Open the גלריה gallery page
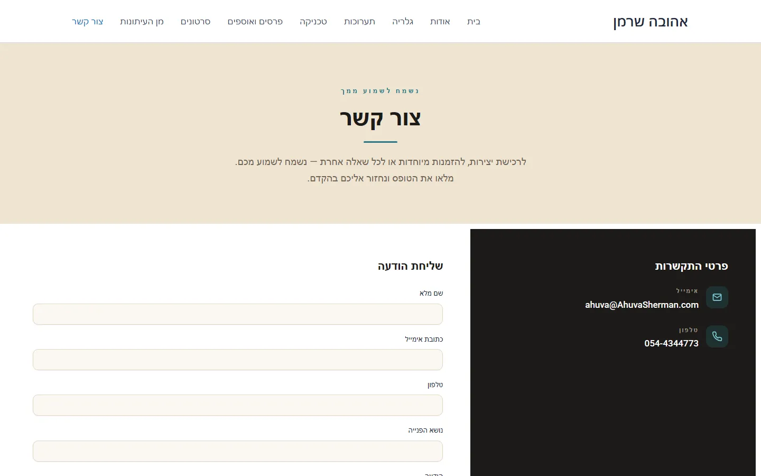 pos(403,22)
